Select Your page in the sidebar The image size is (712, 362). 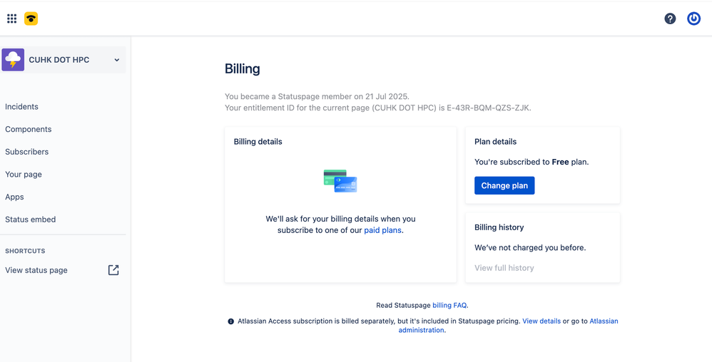point(24,174)
